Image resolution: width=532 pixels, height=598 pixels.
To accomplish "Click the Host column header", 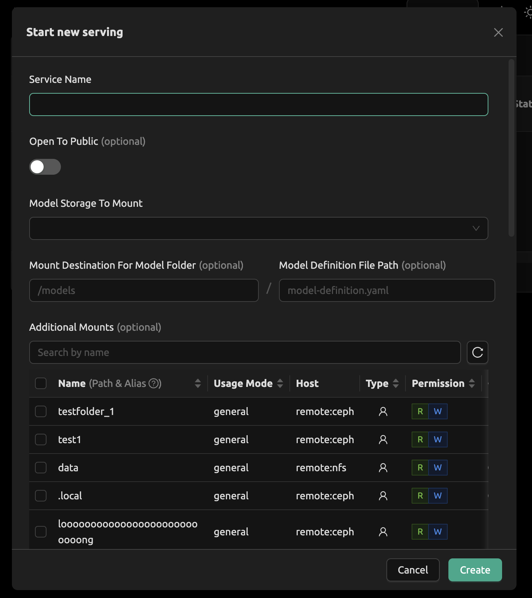I will pyautogui.click(x=307, y=383).
